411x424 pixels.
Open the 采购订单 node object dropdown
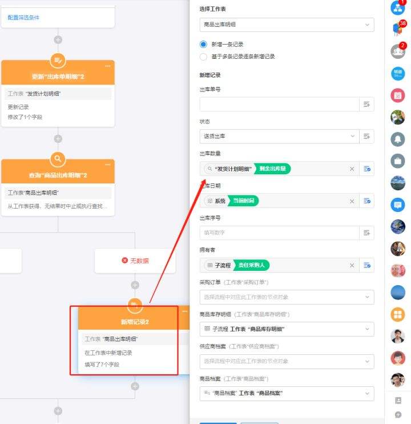click(287, 297)
